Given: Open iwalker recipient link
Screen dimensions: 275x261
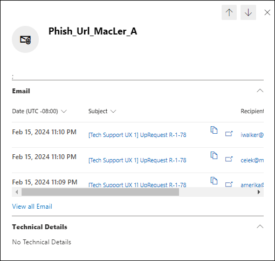Looking at the screenshot, I should pyautogui.click(x=252, y=135).
